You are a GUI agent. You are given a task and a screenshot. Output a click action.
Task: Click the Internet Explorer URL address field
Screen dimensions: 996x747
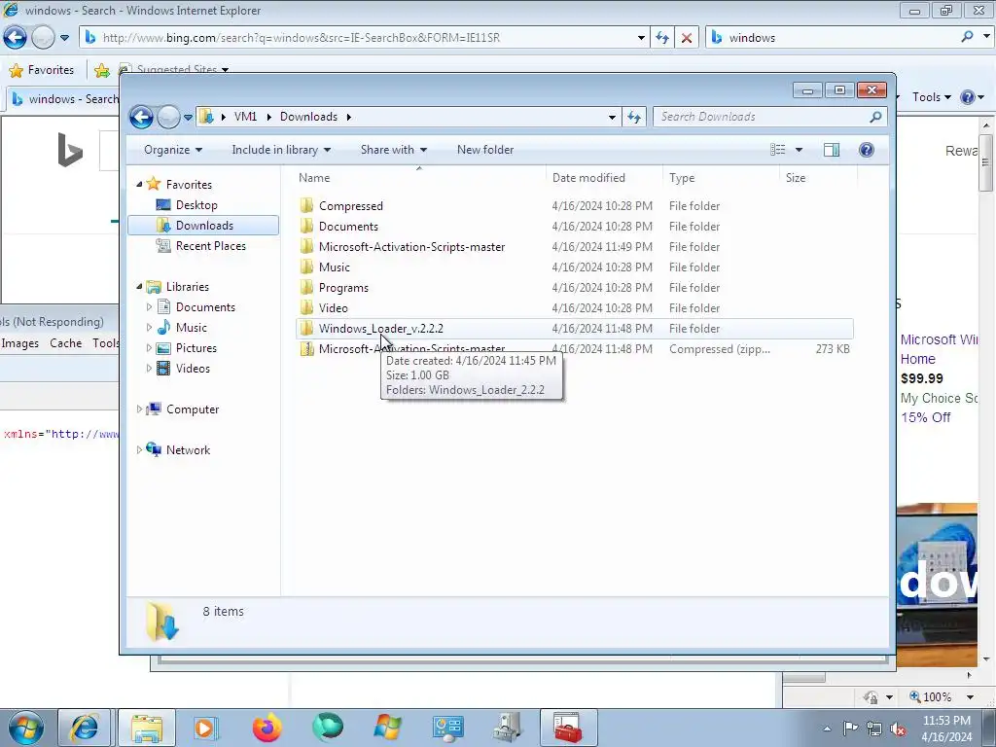[x=366, y=38]
